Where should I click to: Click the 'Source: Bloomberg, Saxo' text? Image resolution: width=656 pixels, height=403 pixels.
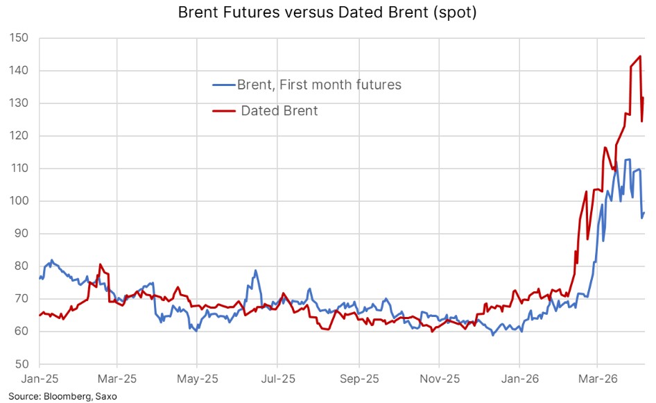coord(63,396)
